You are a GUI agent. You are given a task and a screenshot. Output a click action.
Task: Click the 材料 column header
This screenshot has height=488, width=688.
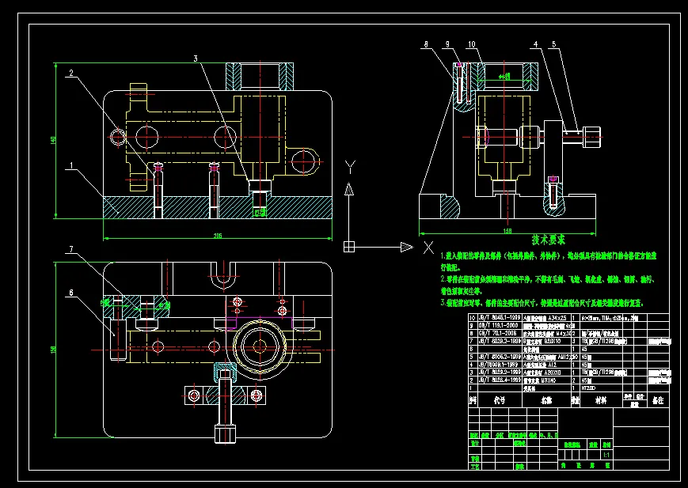click(x=601, y=400)
